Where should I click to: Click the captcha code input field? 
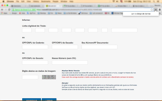[30, 77]
